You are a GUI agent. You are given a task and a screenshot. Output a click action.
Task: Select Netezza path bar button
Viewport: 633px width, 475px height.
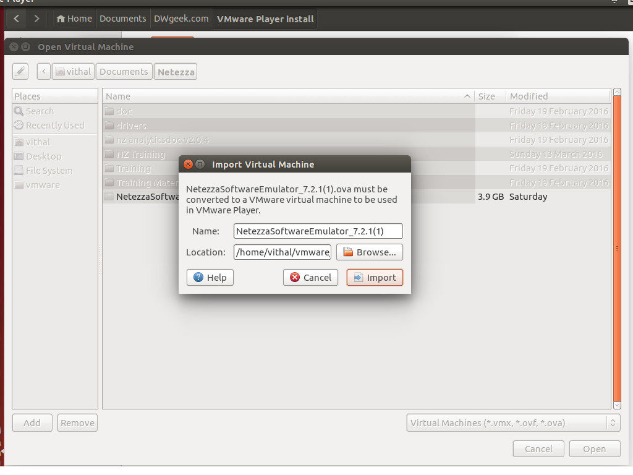(x=176, y=72)
